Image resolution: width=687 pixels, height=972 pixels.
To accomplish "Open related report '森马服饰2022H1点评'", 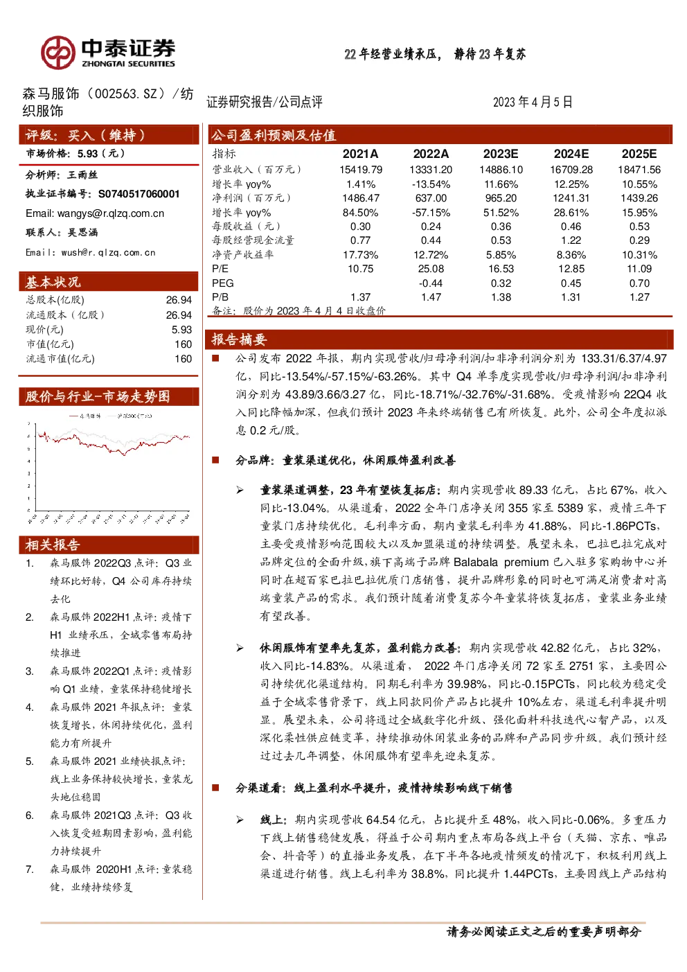I will (121, 635).
